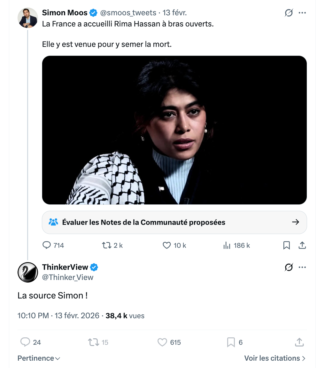Open the Grok icon on Simon Moos tweet
The image size is (324, 368).
pyautogui.click(x=289, y=13)
